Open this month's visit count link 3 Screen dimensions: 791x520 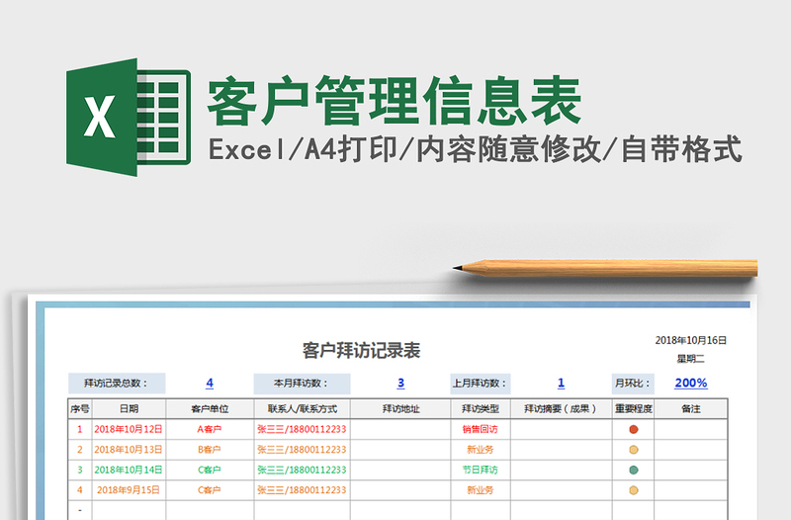(x=400, y=384)
